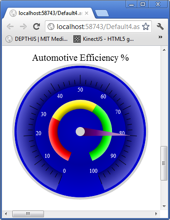Click the gauge label 90
170x220 pixels.
[113, 156]
